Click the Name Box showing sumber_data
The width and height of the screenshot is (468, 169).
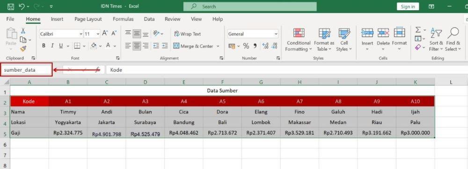27,70
